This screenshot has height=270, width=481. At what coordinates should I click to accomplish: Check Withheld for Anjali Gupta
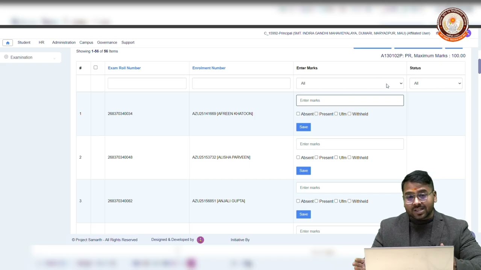point(349,201)
